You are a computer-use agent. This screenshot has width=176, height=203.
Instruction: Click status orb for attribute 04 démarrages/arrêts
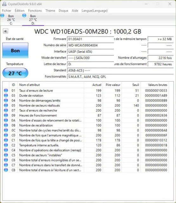(6, 100)
